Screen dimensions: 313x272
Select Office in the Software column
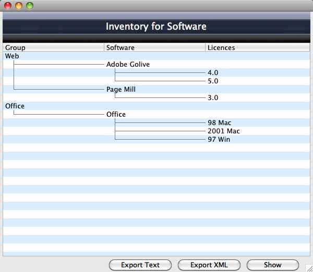(116, 115)
